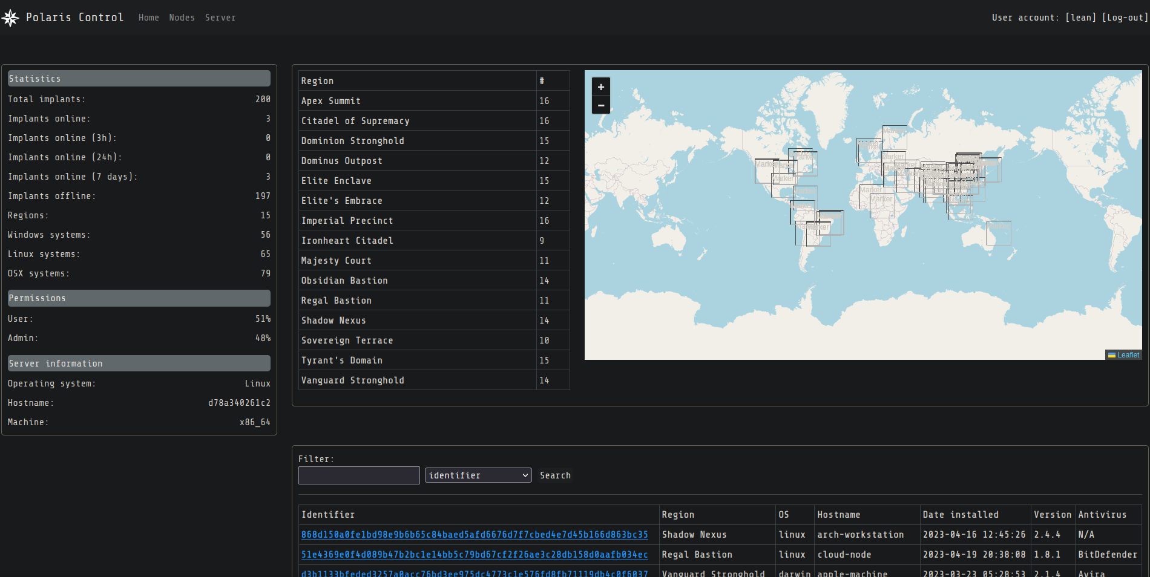Select Vanguard Stronghold in the regions table
The width and height of the screenshot is (1150, 577).
434,380
